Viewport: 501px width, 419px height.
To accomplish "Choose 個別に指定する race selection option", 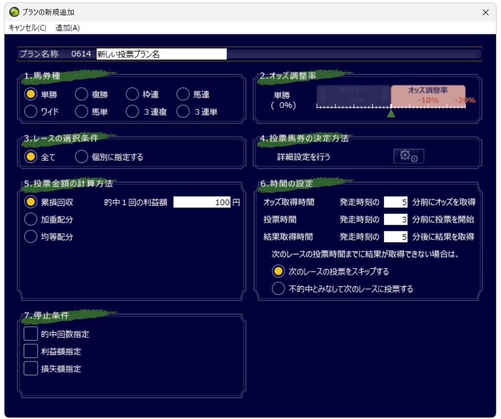I will pos(82,157).
